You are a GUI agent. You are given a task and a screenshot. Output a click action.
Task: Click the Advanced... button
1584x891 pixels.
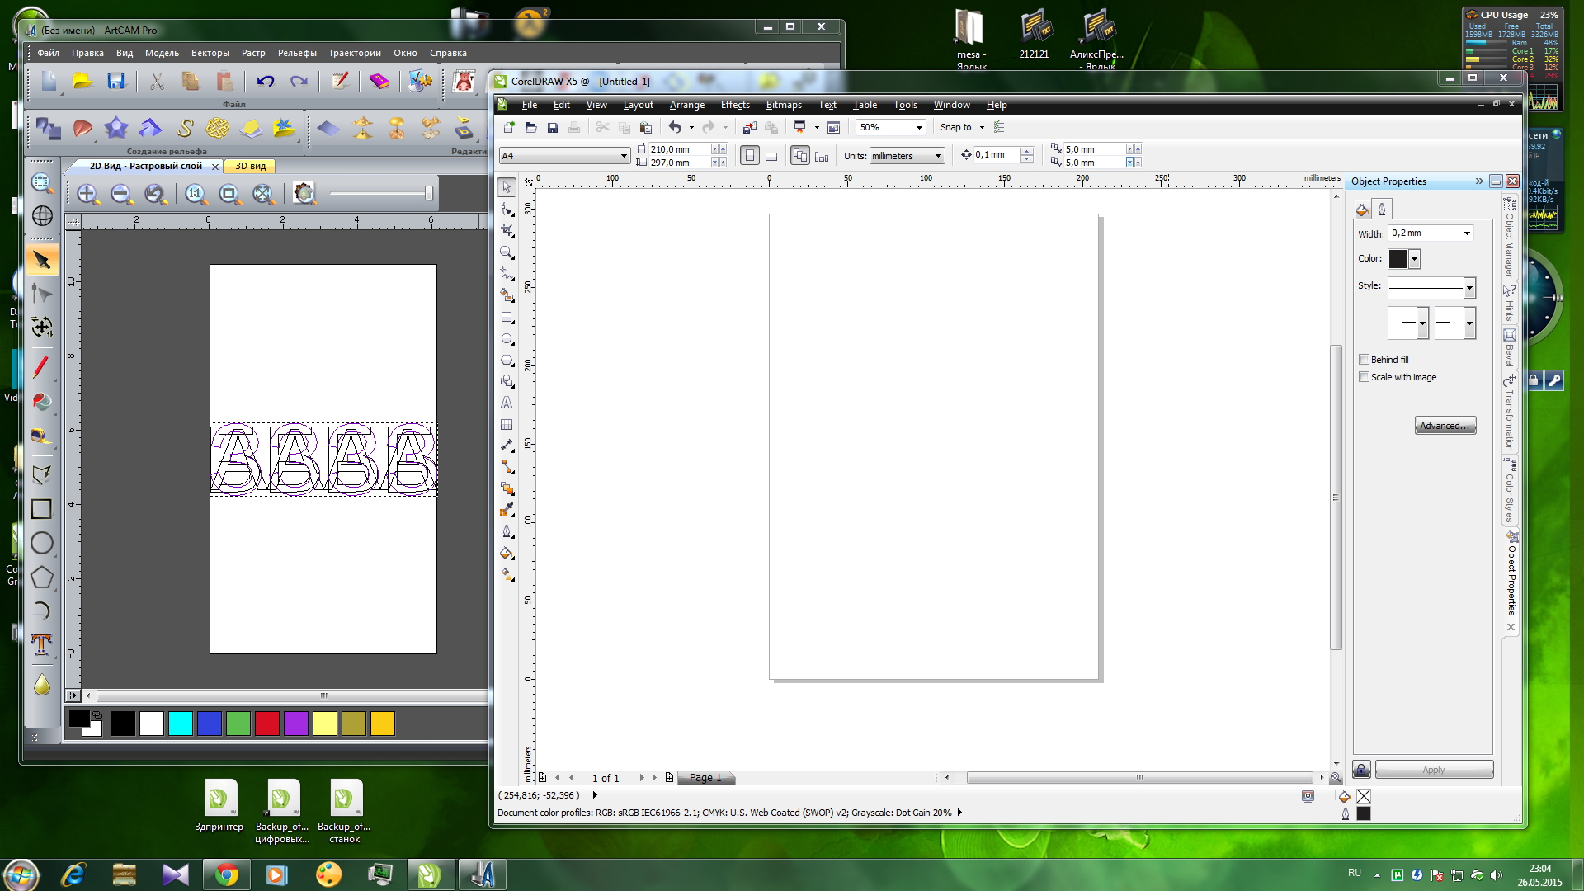(x=1445, y=426)
